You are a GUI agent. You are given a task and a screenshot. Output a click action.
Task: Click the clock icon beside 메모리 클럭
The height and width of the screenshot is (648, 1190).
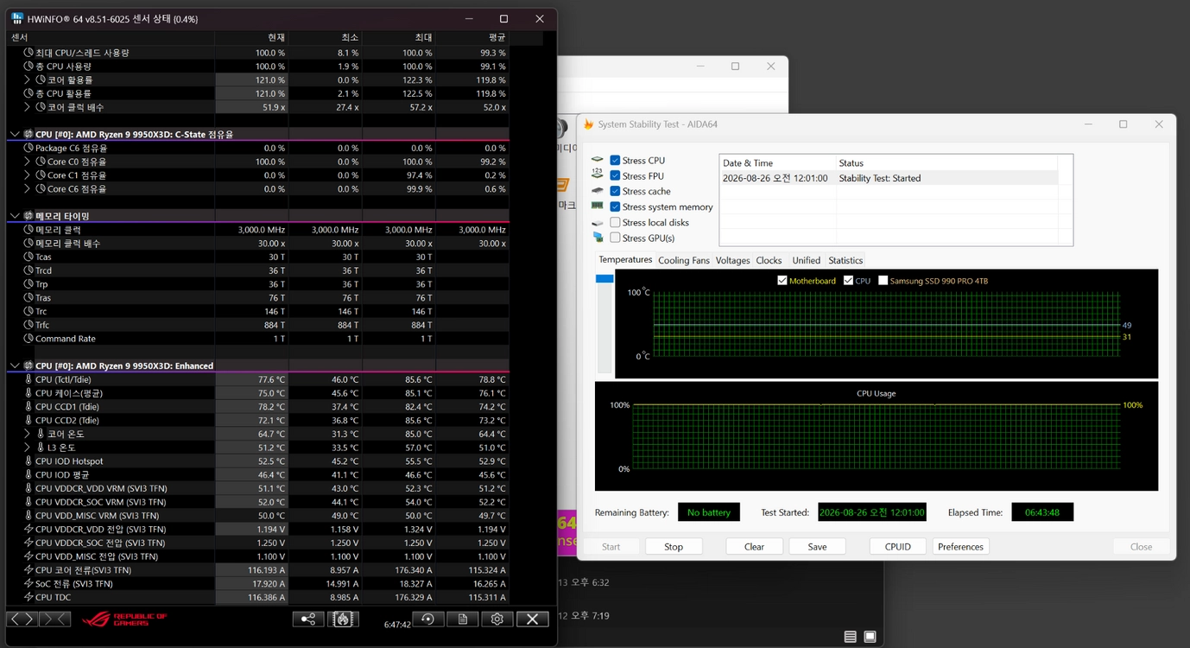28,230
